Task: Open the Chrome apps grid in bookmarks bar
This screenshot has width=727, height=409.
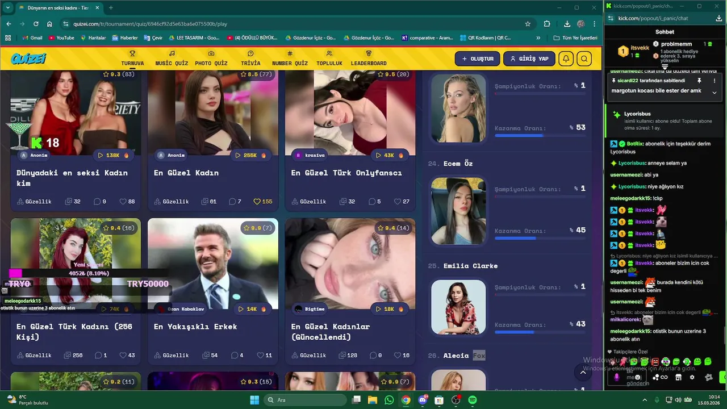Action: pos(8,38)
